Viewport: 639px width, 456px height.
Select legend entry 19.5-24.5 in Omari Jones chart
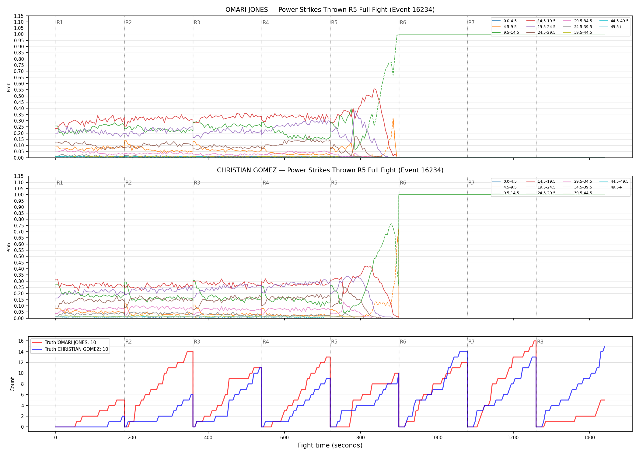(x=541, y=27)
